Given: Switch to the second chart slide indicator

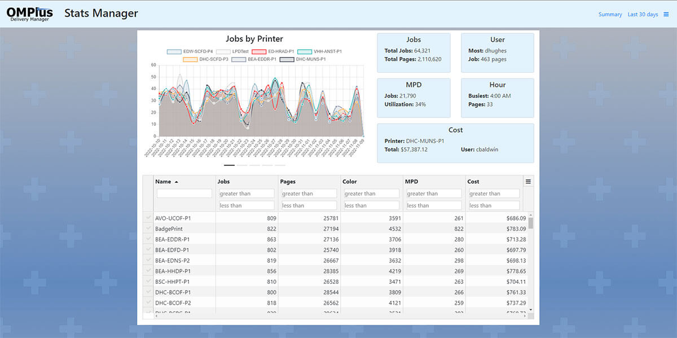Looking at the screenshot, I should 242,165.
